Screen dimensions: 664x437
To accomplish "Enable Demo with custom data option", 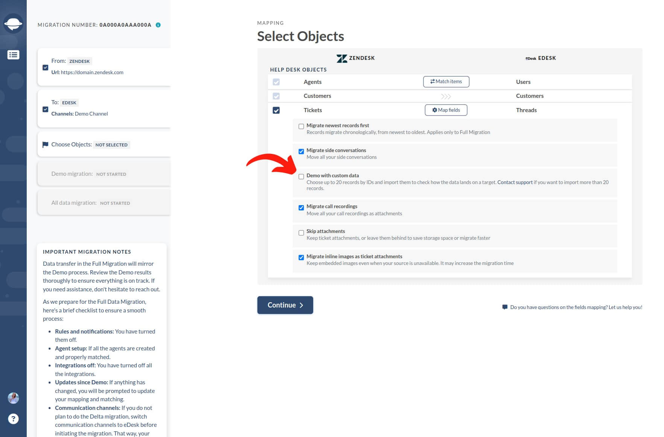I will 301,177.
